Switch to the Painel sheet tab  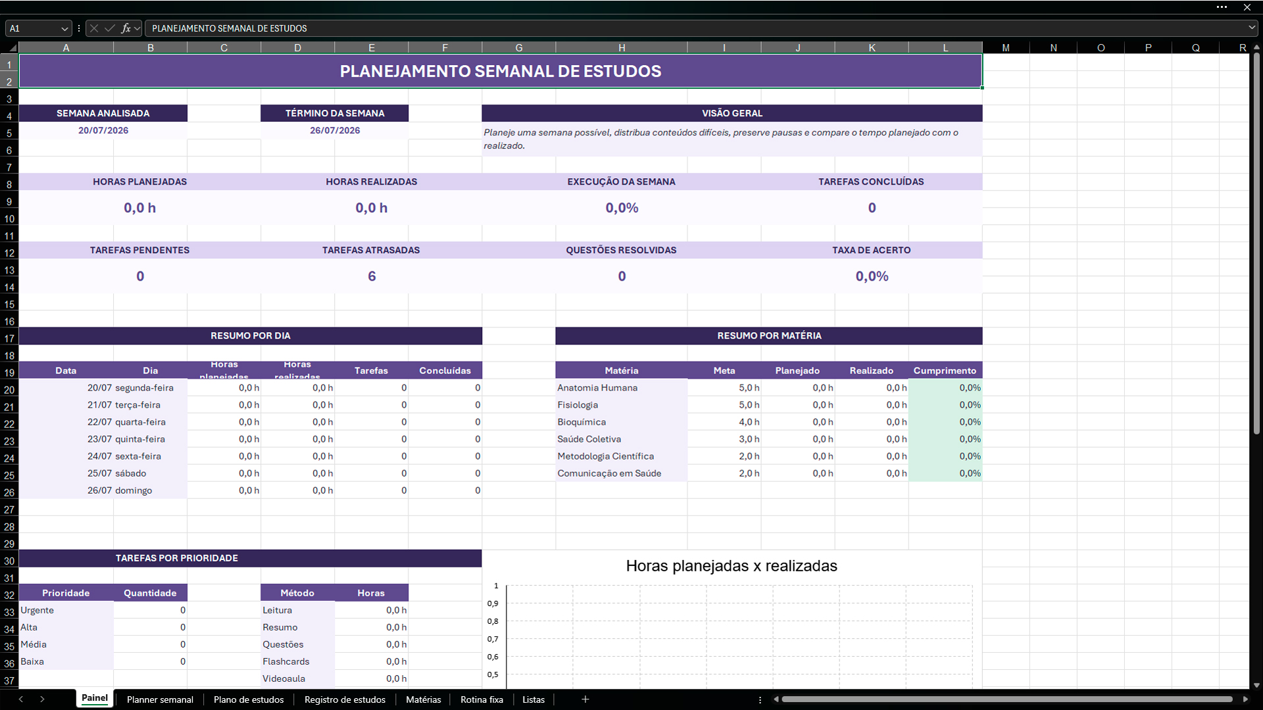tap(95, 698)
